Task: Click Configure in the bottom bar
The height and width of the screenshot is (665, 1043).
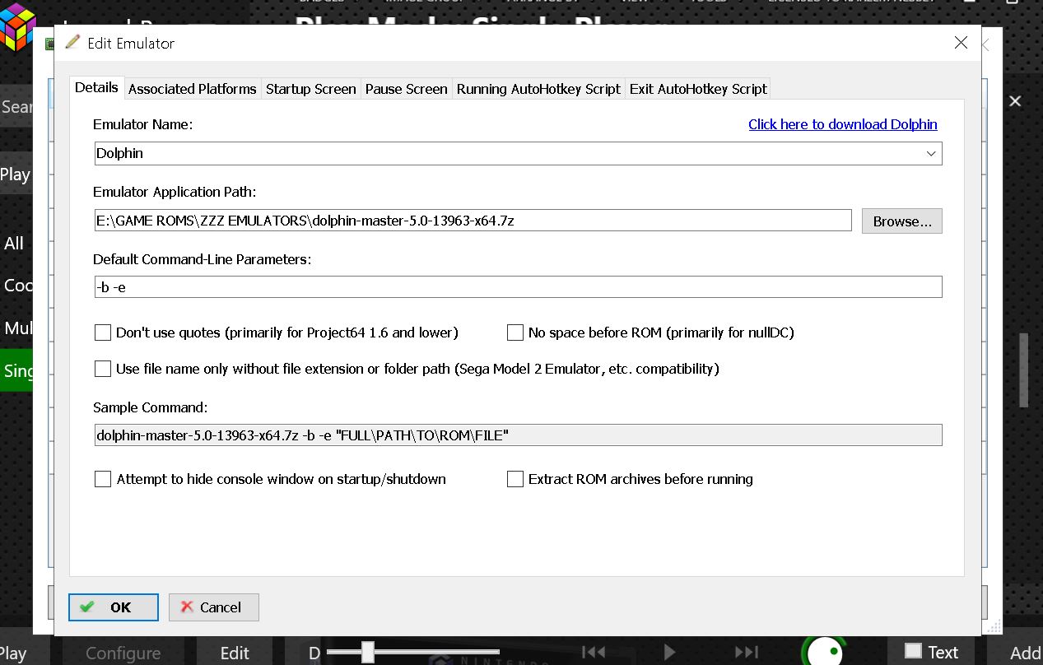Action: click(123, 653)
